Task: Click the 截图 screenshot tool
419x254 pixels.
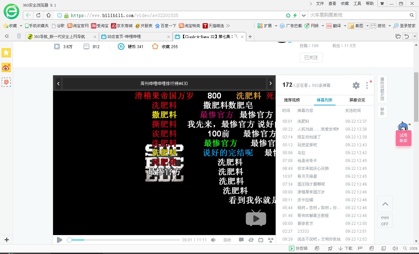Action: click(x=356, y=26)
